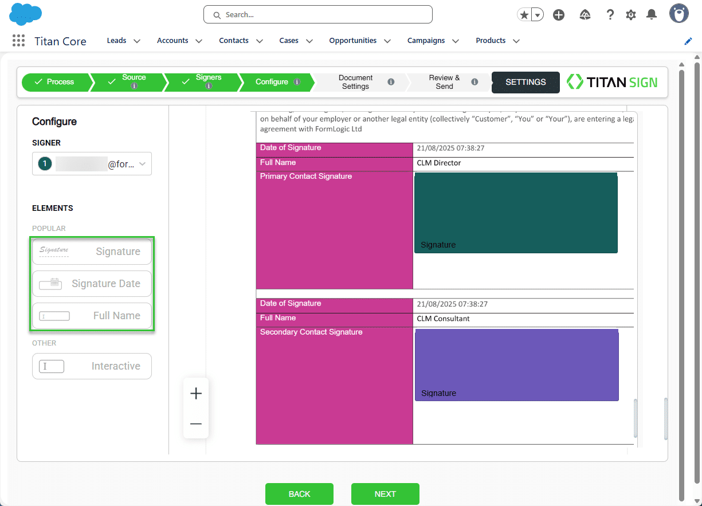Click in the global Search field

click(318, 15)
